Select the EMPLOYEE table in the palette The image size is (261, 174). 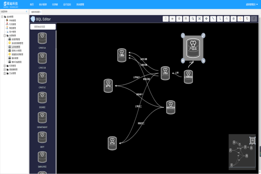(x=42, y=159)
